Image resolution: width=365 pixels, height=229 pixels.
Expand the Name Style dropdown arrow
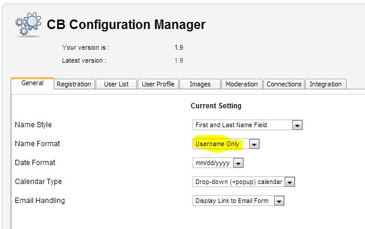(x=297, y=125)
